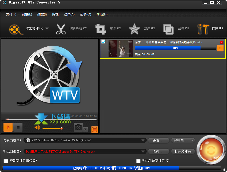Click the 剩余 00:00:07 remaining time text

click(x=145, y=54)
